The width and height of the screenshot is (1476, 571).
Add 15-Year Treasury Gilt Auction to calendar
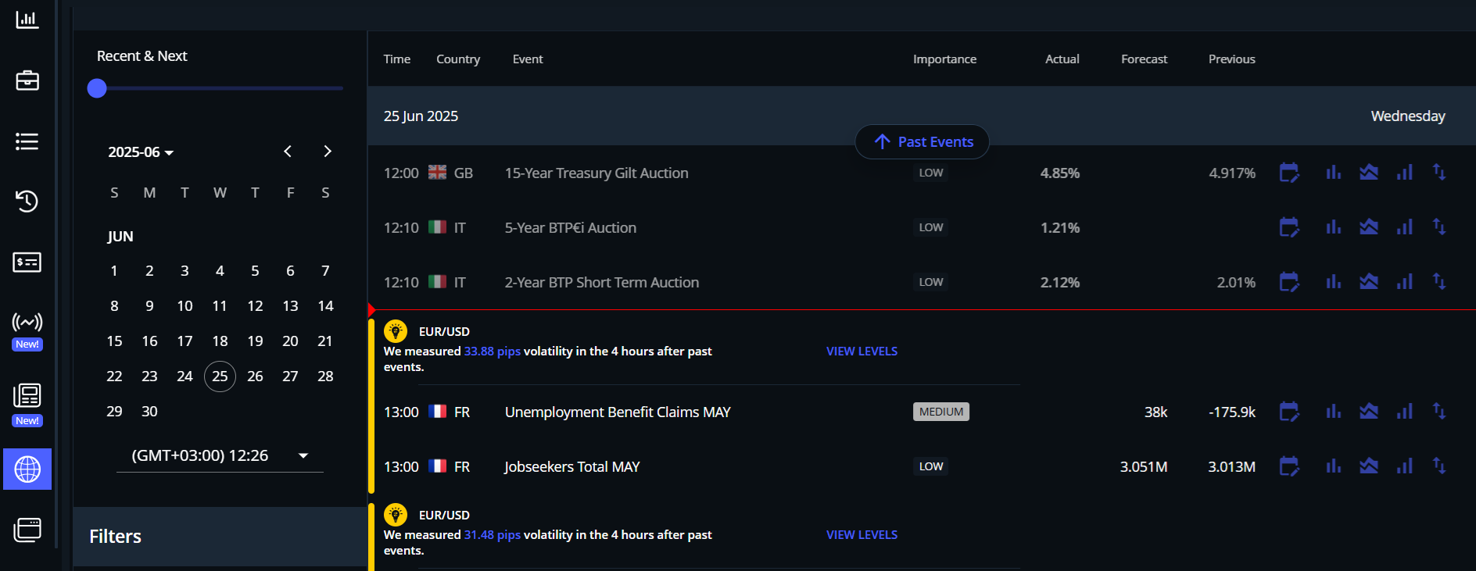click(1289, 173)
